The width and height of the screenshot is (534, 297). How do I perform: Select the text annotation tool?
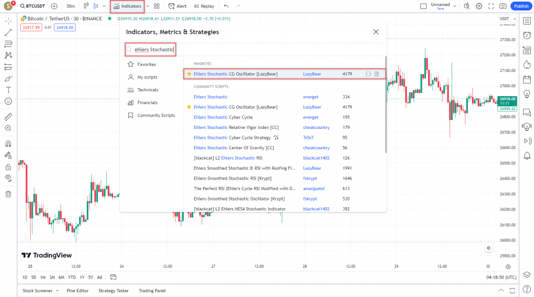(8, 90)
